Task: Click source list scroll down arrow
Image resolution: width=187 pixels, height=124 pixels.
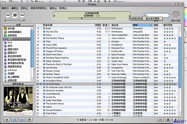Action: click(32, 80)
